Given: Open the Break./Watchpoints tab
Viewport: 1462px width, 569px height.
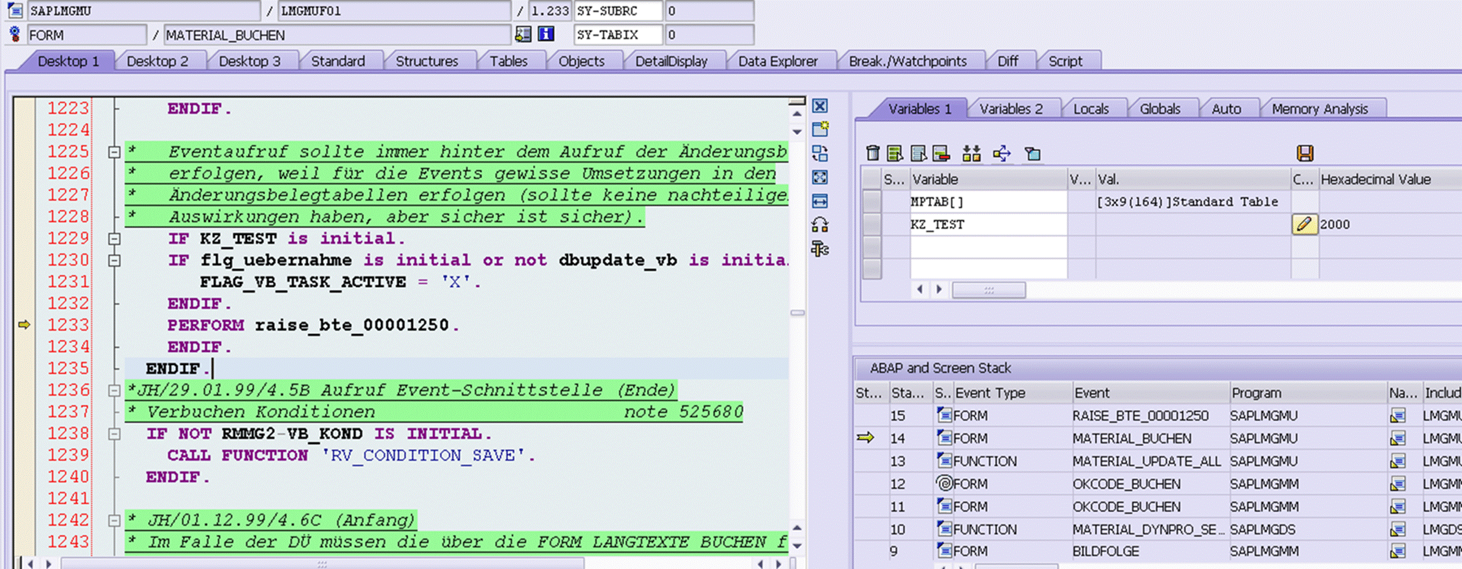Looking at the screenshot, I should click(907, 61).
